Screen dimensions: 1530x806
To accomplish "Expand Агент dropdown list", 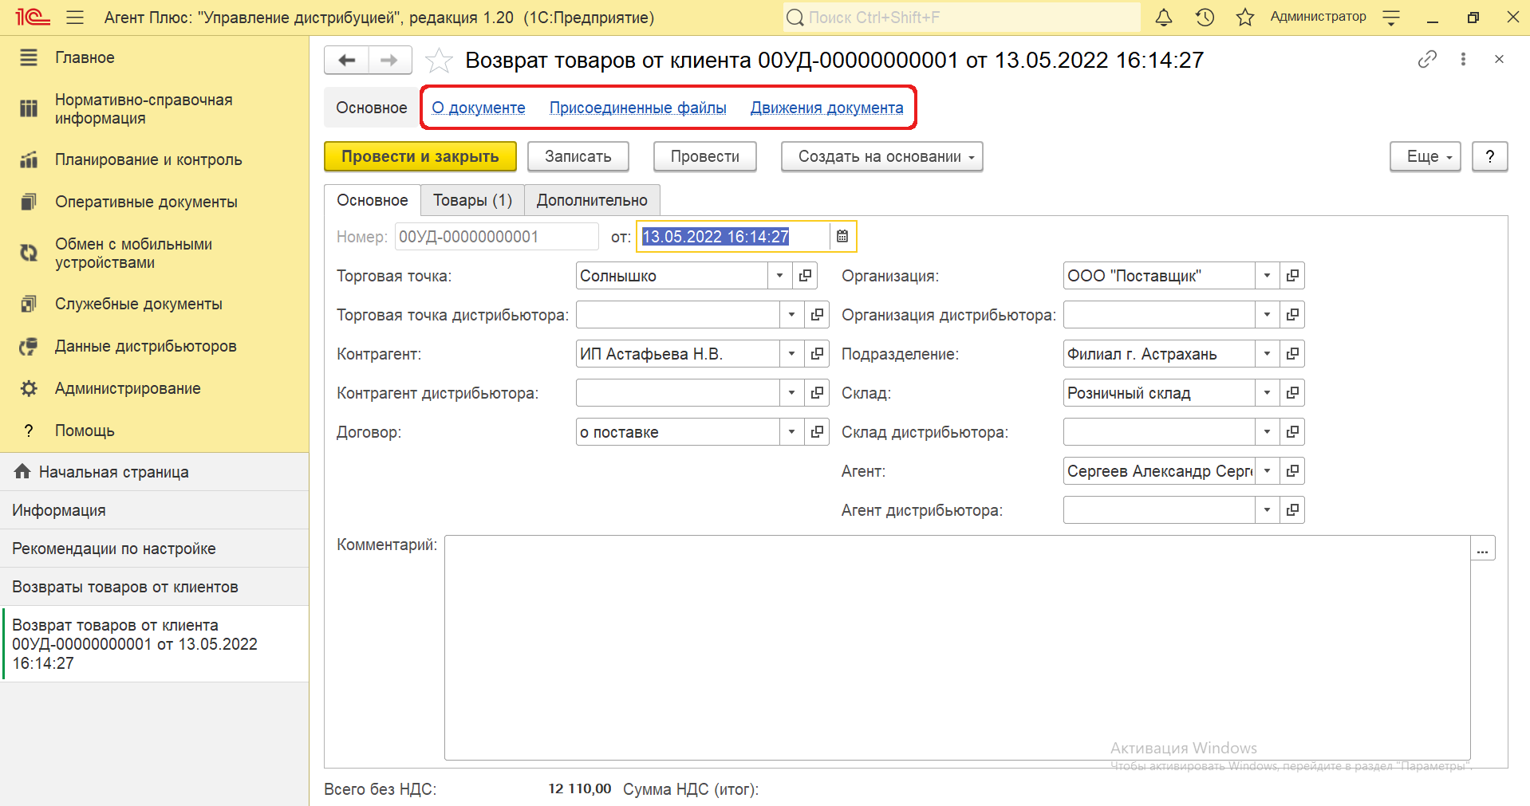I will point(1267,470).
